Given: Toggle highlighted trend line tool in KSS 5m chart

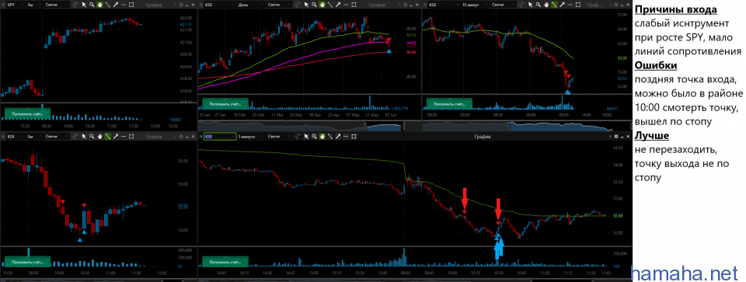Looking at the screenshot, I should click(107, 137).
